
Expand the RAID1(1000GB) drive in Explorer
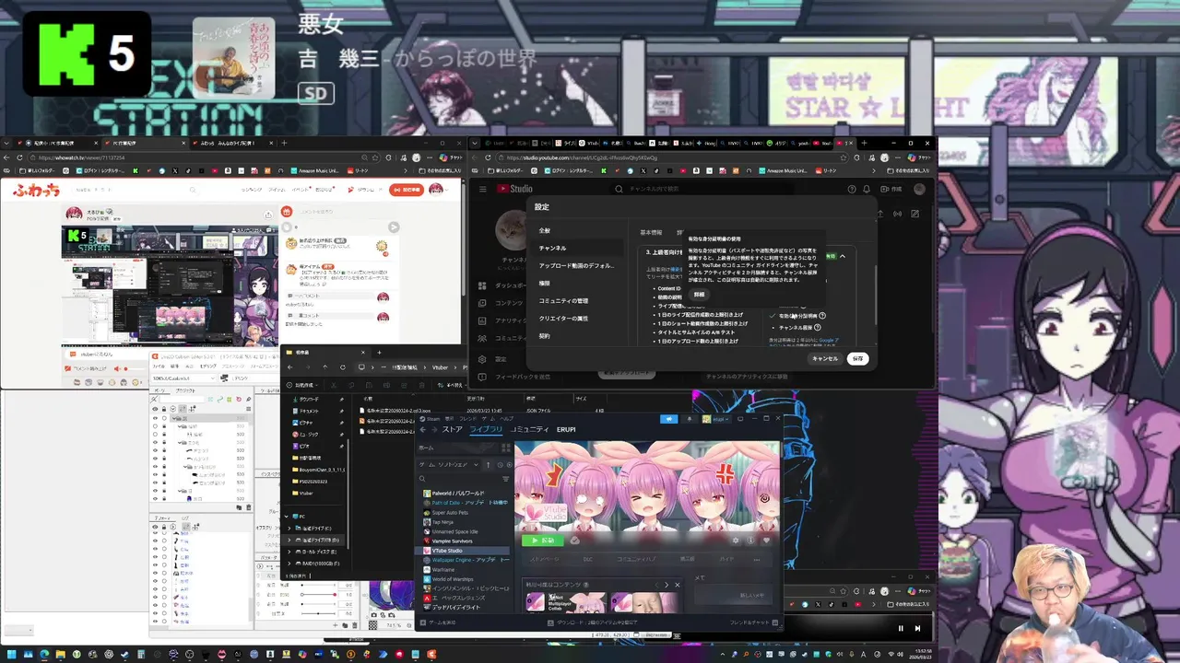point(289,563)
